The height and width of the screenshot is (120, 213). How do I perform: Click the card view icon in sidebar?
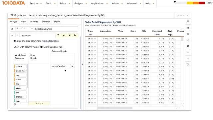188,34
